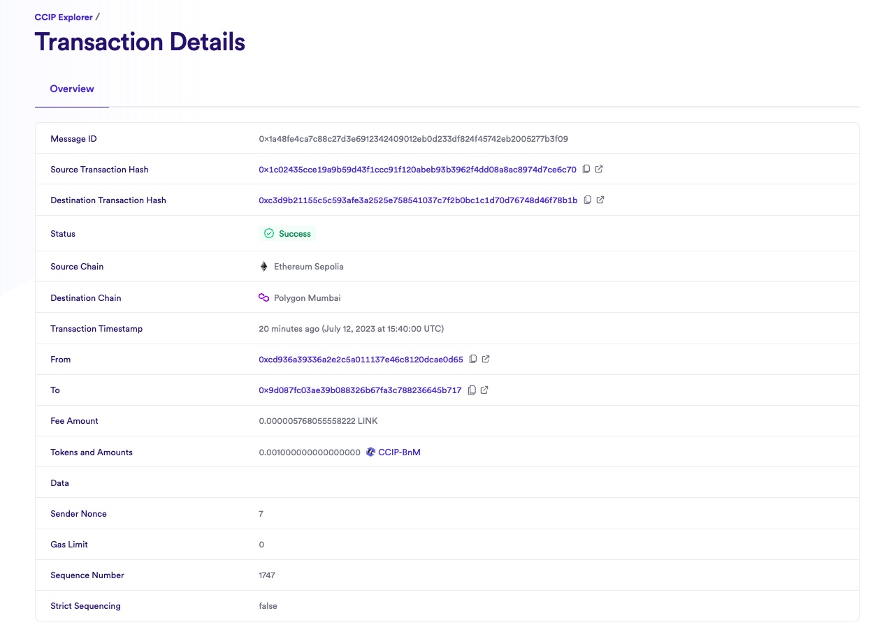Image resolution: width=882 pixels, height=641 pixels.
Task: Click the To row label
Action: pos(55,390)
